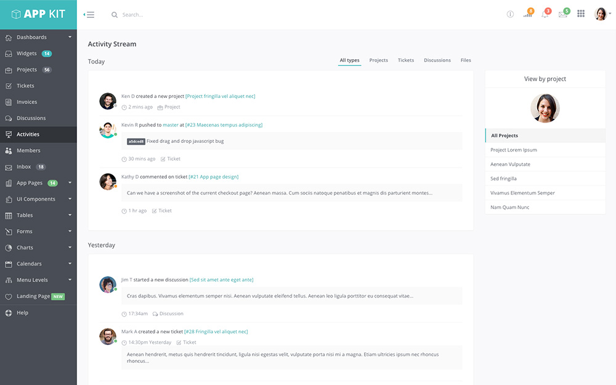The image size is (616, 385).
Task: Open the apps grid icon
Action: click(x=581, y=14)
